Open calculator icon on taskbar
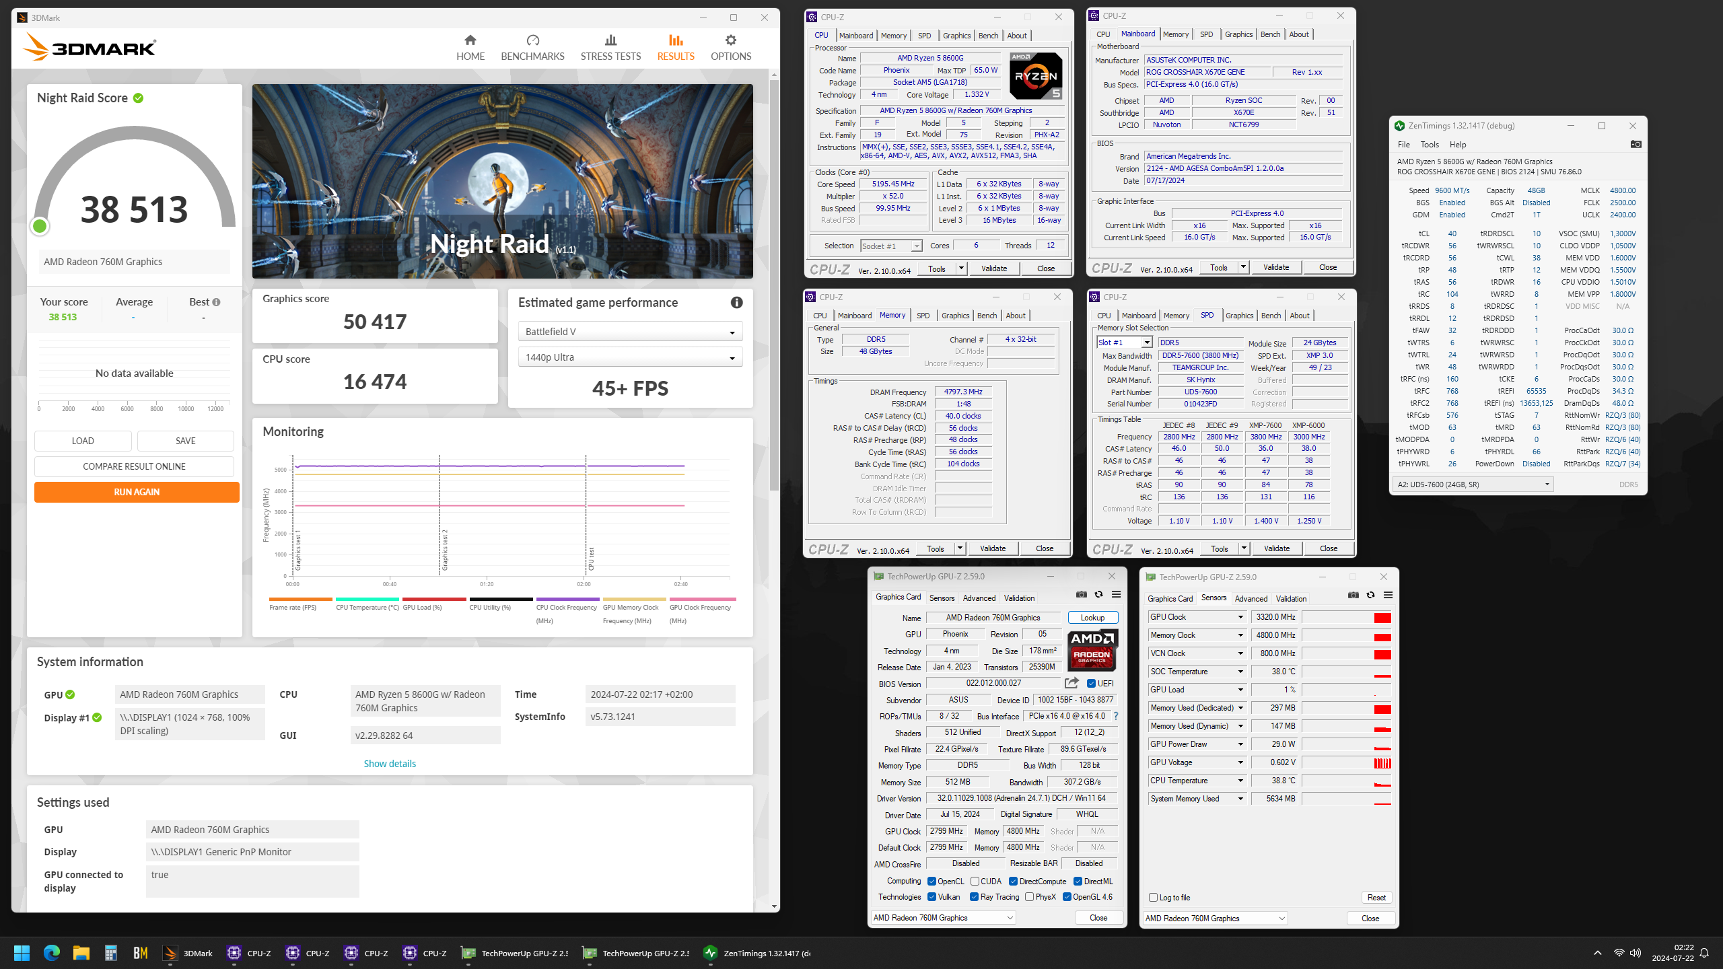 tap(111, 953)
